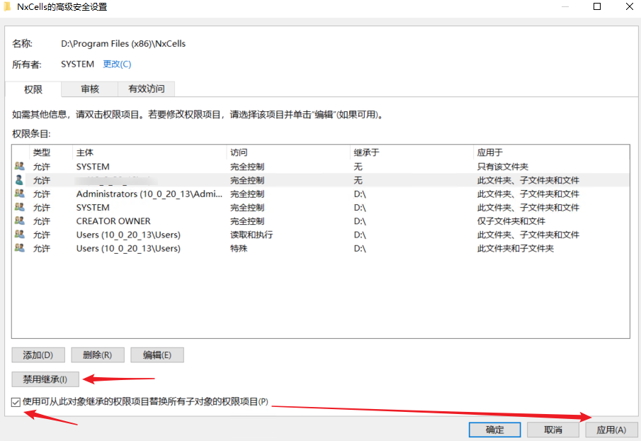
Task: Confirm with the 确定 button
Action: click(x=494, y=430)
